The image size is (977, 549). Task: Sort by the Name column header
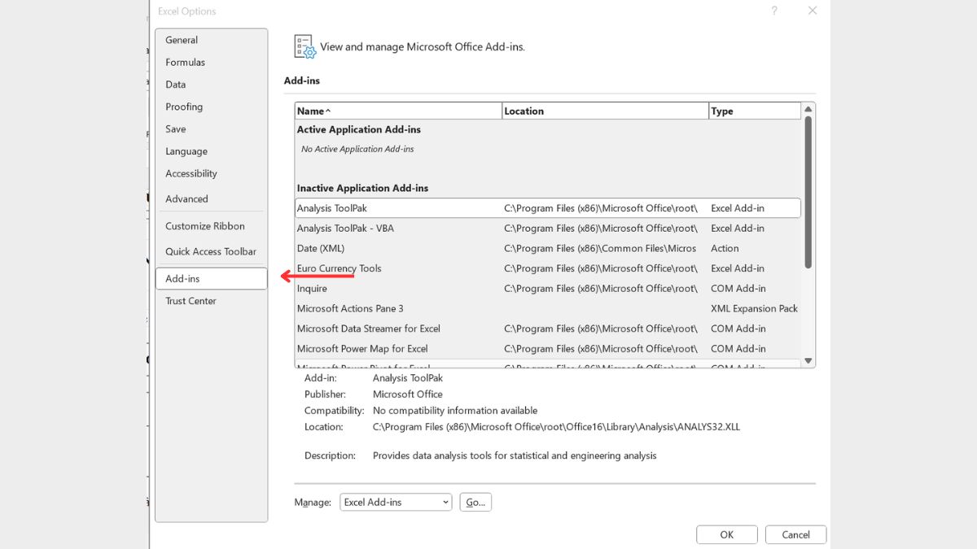(398, 111)
